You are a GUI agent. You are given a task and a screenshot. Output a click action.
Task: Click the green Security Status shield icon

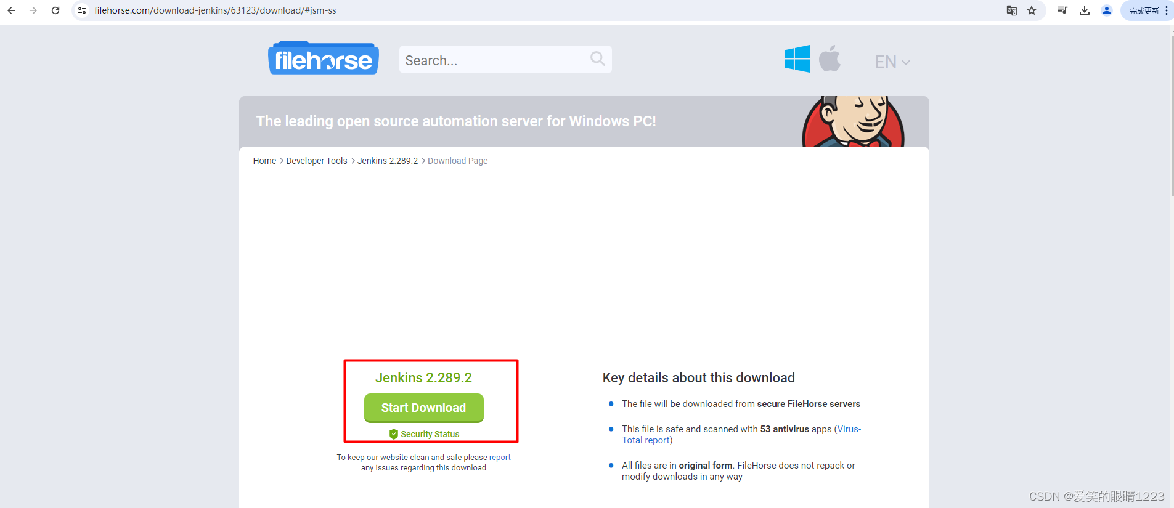[x=394, y=434]
